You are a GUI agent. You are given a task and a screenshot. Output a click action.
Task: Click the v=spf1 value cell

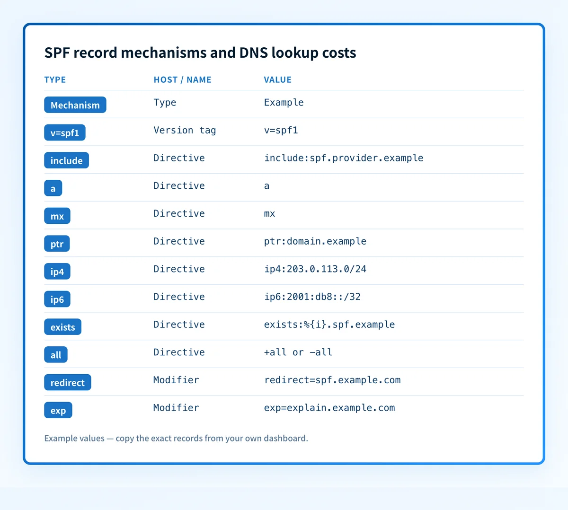tap(281, 130)
